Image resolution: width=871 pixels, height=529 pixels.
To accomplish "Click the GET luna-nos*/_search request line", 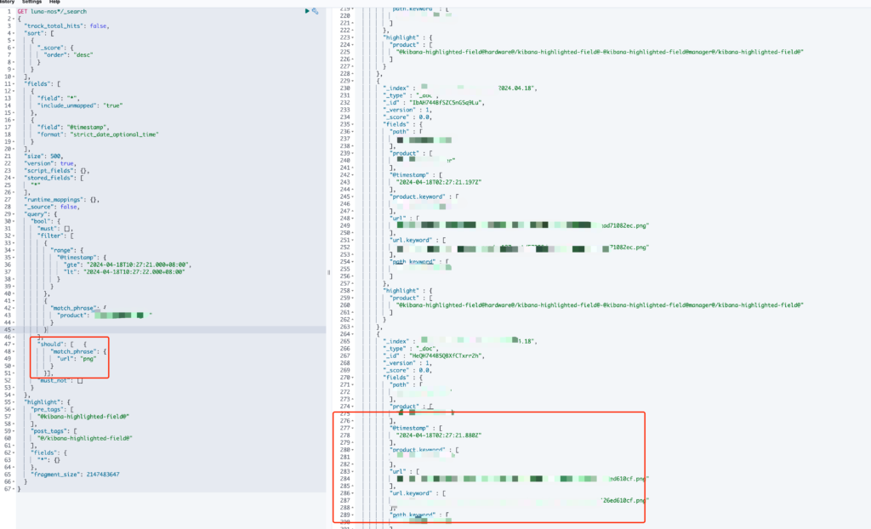I will 52,11.
